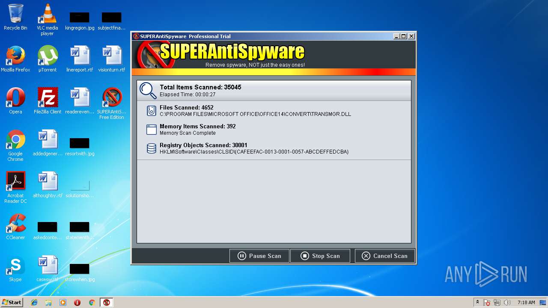The height and width of the screenshot is (308, 548).
Task: Click the volume speaker tray icon
Action: (507, 302)
